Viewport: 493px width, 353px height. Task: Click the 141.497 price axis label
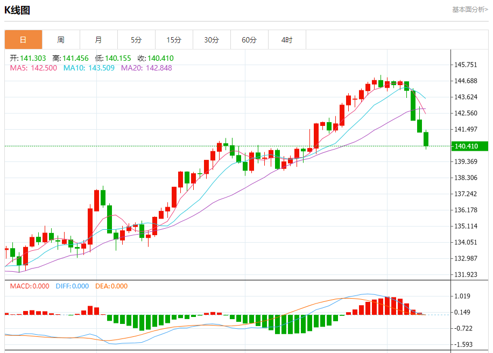[x=466, y=129]
